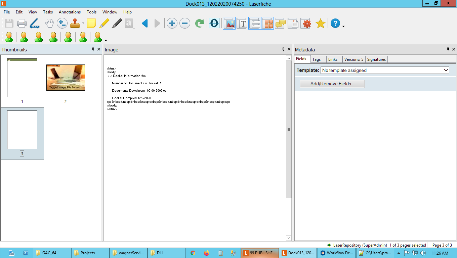Select the yellow sticky note annotation tool
The image size is (457, 258).
(91, 24)
